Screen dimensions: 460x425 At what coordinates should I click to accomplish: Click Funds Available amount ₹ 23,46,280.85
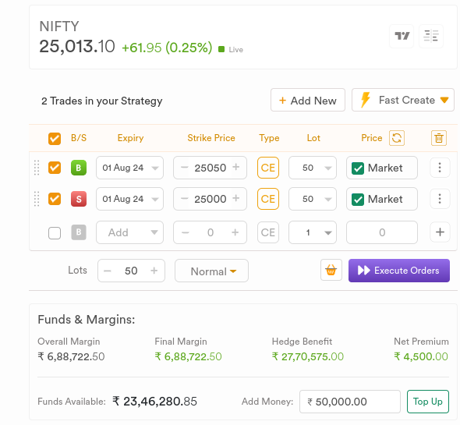154,402
